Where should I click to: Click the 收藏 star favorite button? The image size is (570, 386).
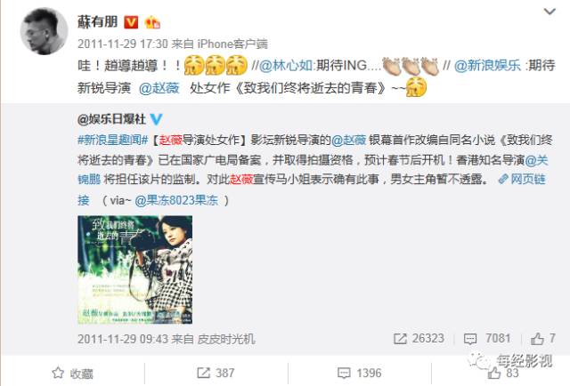point(72,374)
